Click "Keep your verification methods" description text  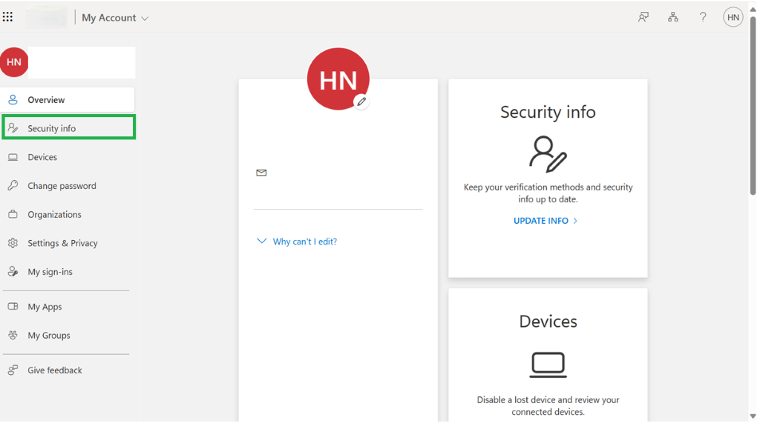coord(548,193)
